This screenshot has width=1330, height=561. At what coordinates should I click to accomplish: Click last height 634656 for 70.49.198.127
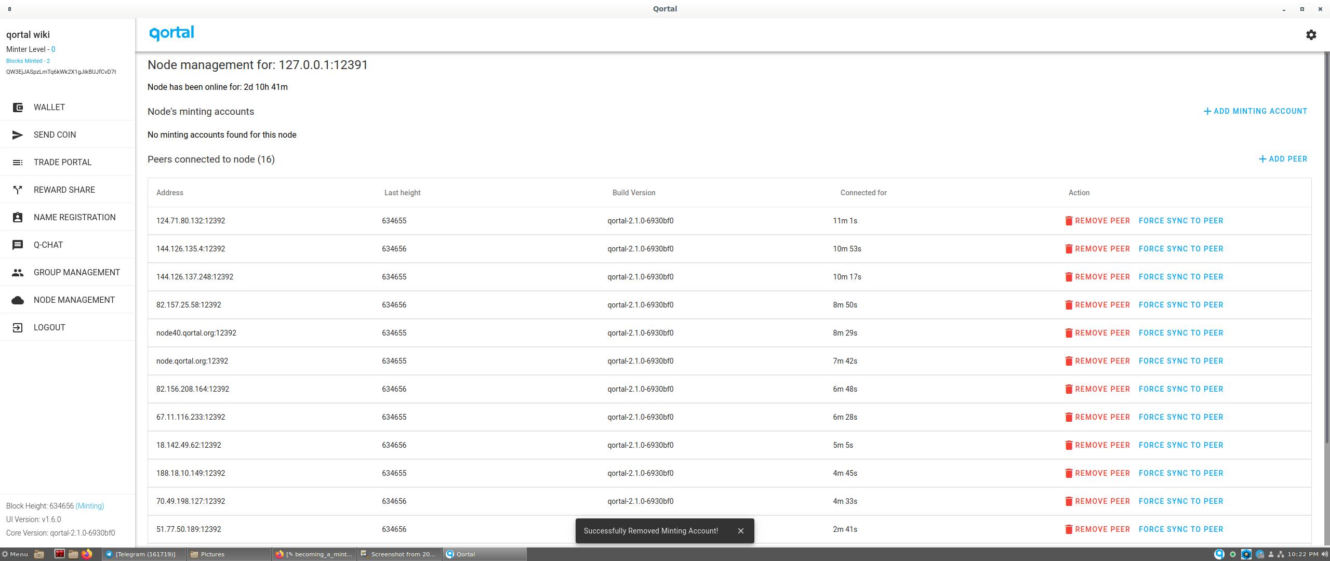(394, 501)
